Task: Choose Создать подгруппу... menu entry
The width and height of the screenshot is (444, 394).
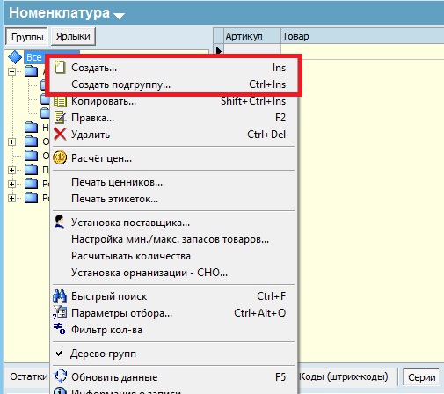Action: [173, 84]
